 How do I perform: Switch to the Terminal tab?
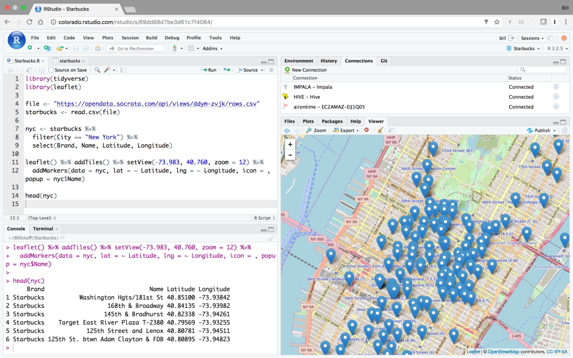click(x=43, y=228)
